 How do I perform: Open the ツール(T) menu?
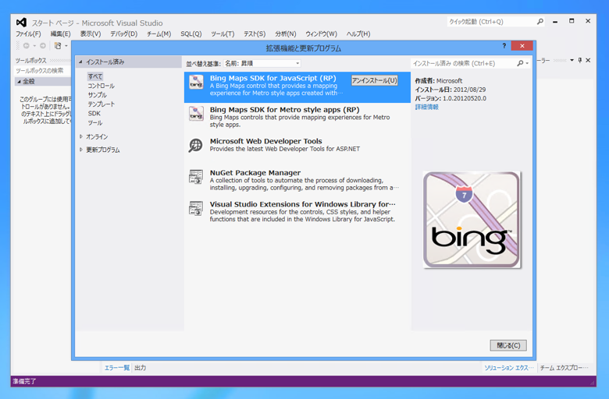(223, 34)
